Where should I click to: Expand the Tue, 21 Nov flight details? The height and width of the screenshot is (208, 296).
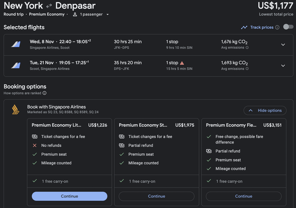pyautogui.click(x=283, y=66)
